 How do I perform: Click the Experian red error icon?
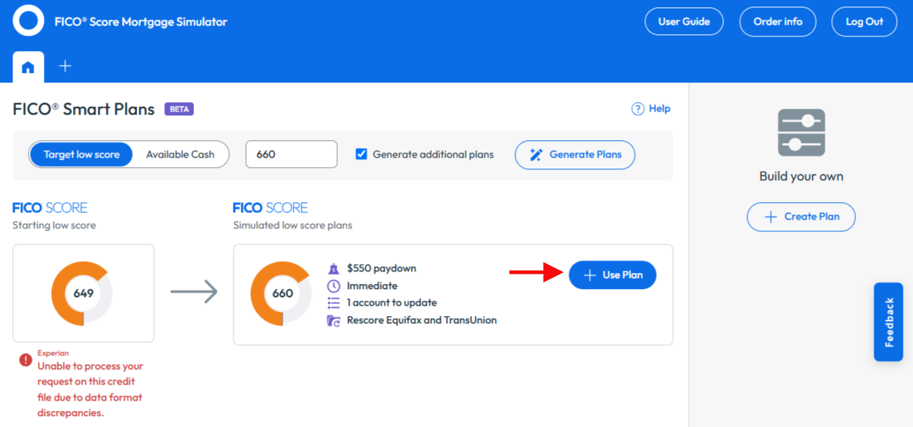click(26, 360)
